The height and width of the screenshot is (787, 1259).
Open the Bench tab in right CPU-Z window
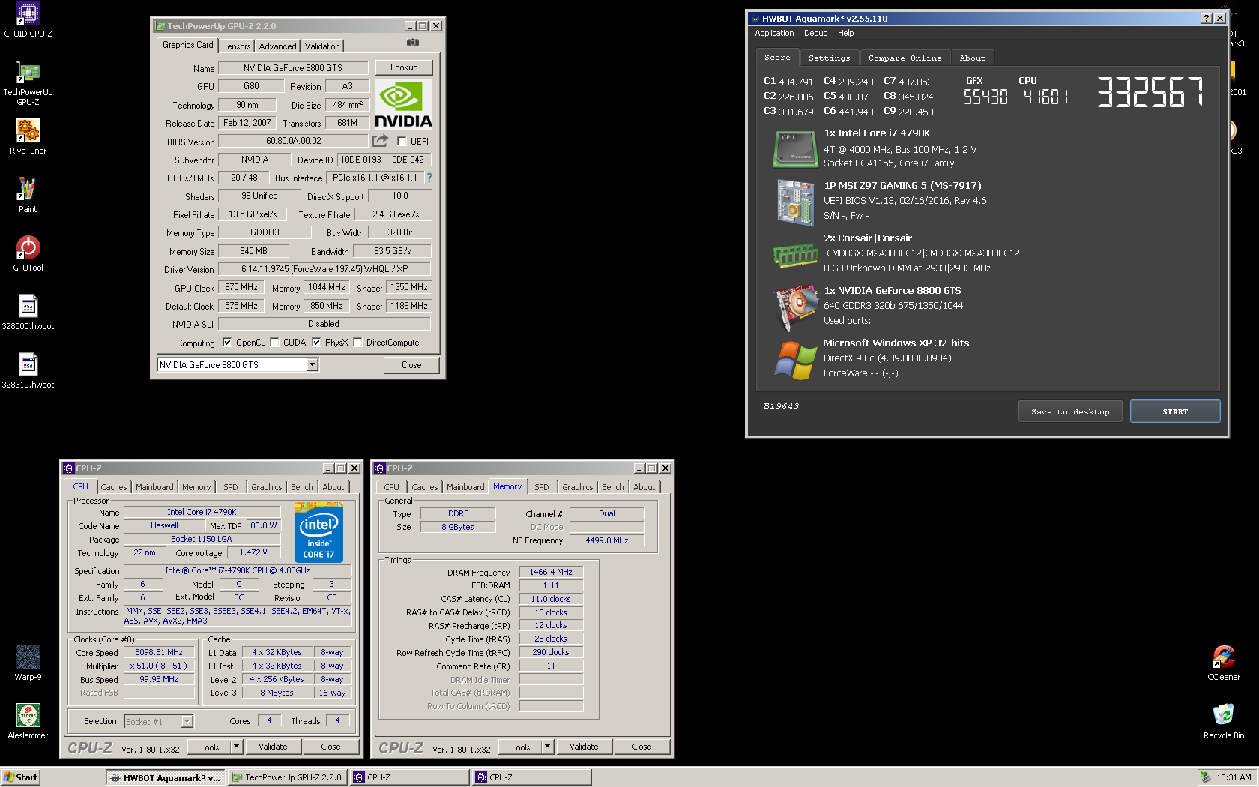pyautogui.click(x=612, y=487)
